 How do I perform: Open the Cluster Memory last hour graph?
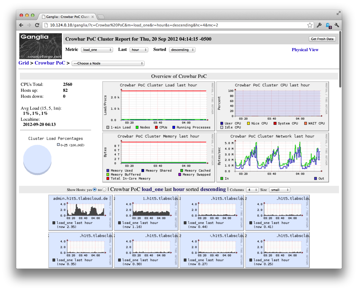pos(159,157)
